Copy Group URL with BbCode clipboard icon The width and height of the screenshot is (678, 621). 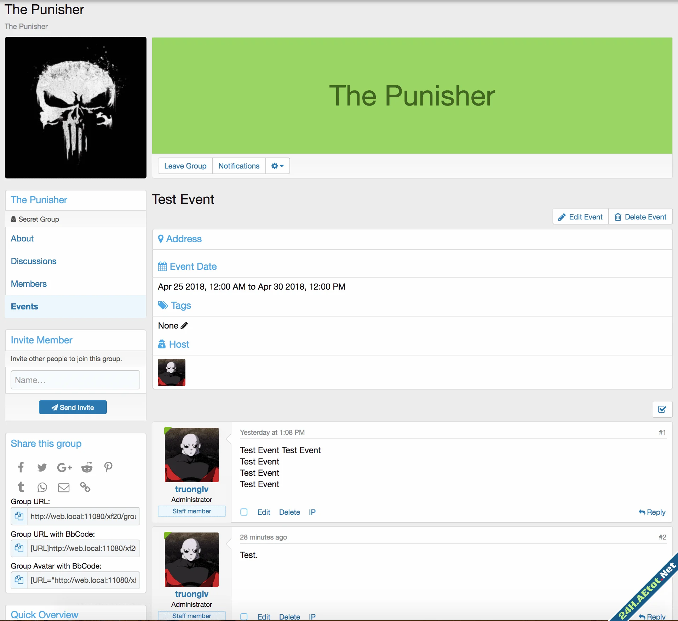tap(19, 548)
